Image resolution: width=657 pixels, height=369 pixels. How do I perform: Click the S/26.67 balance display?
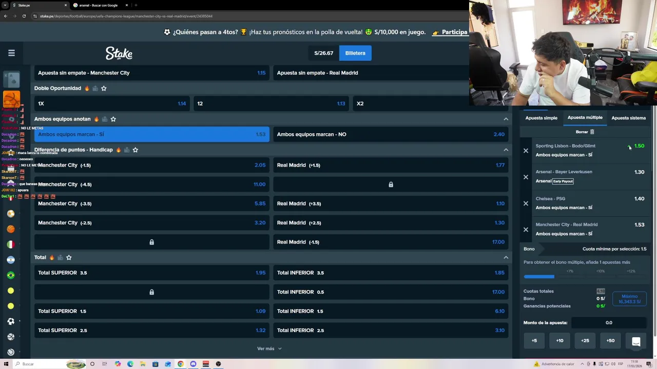click(323, 53)
